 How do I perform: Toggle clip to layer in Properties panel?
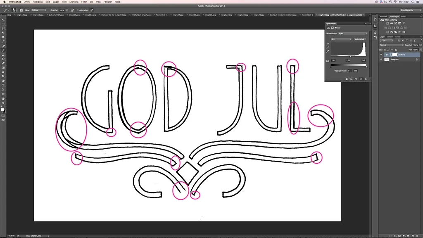pyautogui.click(x=346, y=79)
